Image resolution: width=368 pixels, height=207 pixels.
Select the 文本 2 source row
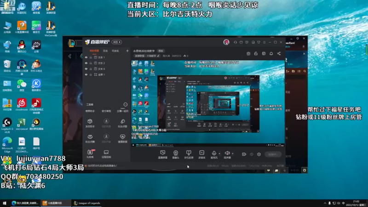coord(107,63)
